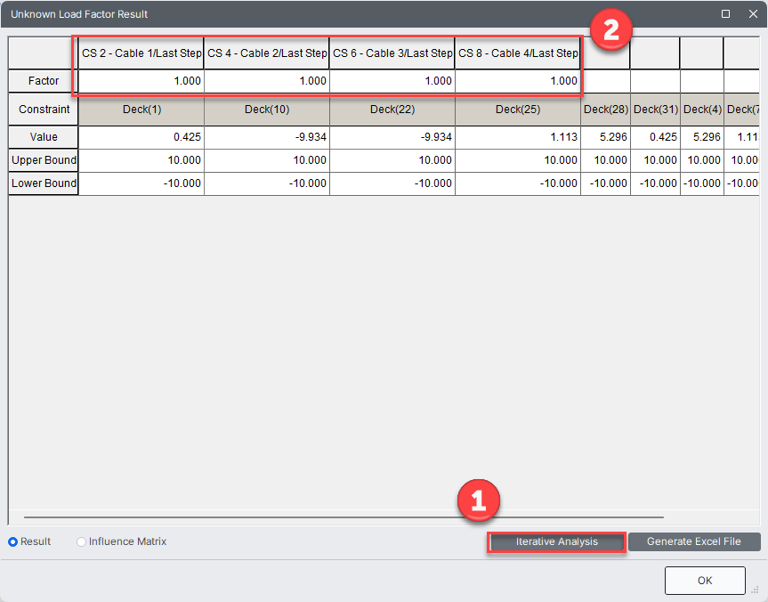Select the Deck(4) constraint cell
Viewport: 768px width, 602px height.
click(x=702, y=110)
